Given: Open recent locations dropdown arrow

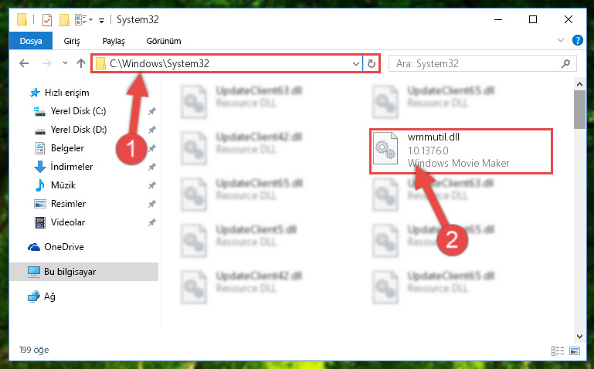Looking at the screenshot, I should [x=65, y=63].
